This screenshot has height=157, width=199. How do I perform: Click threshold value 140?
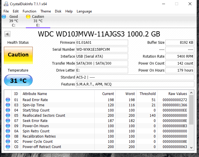pos(153,115)
